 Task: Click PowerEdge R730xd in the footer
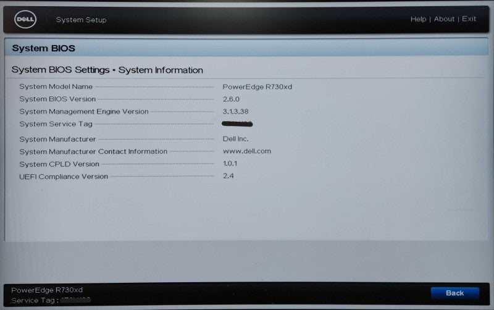click(x=47, y=290)
